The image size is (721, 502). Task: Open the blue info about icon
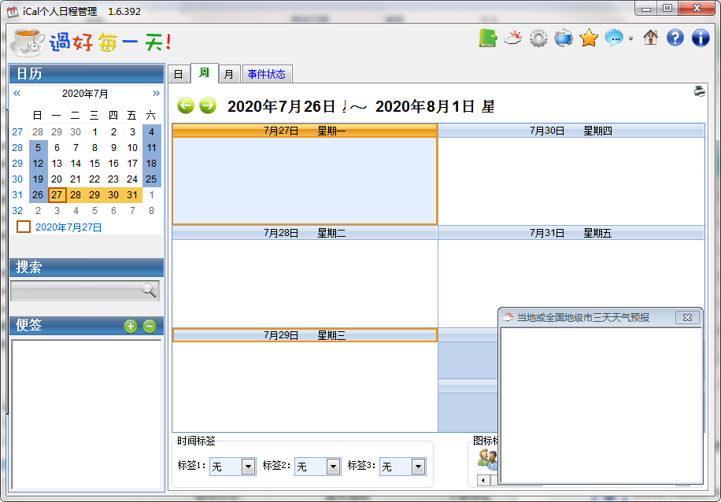(701, 38)
